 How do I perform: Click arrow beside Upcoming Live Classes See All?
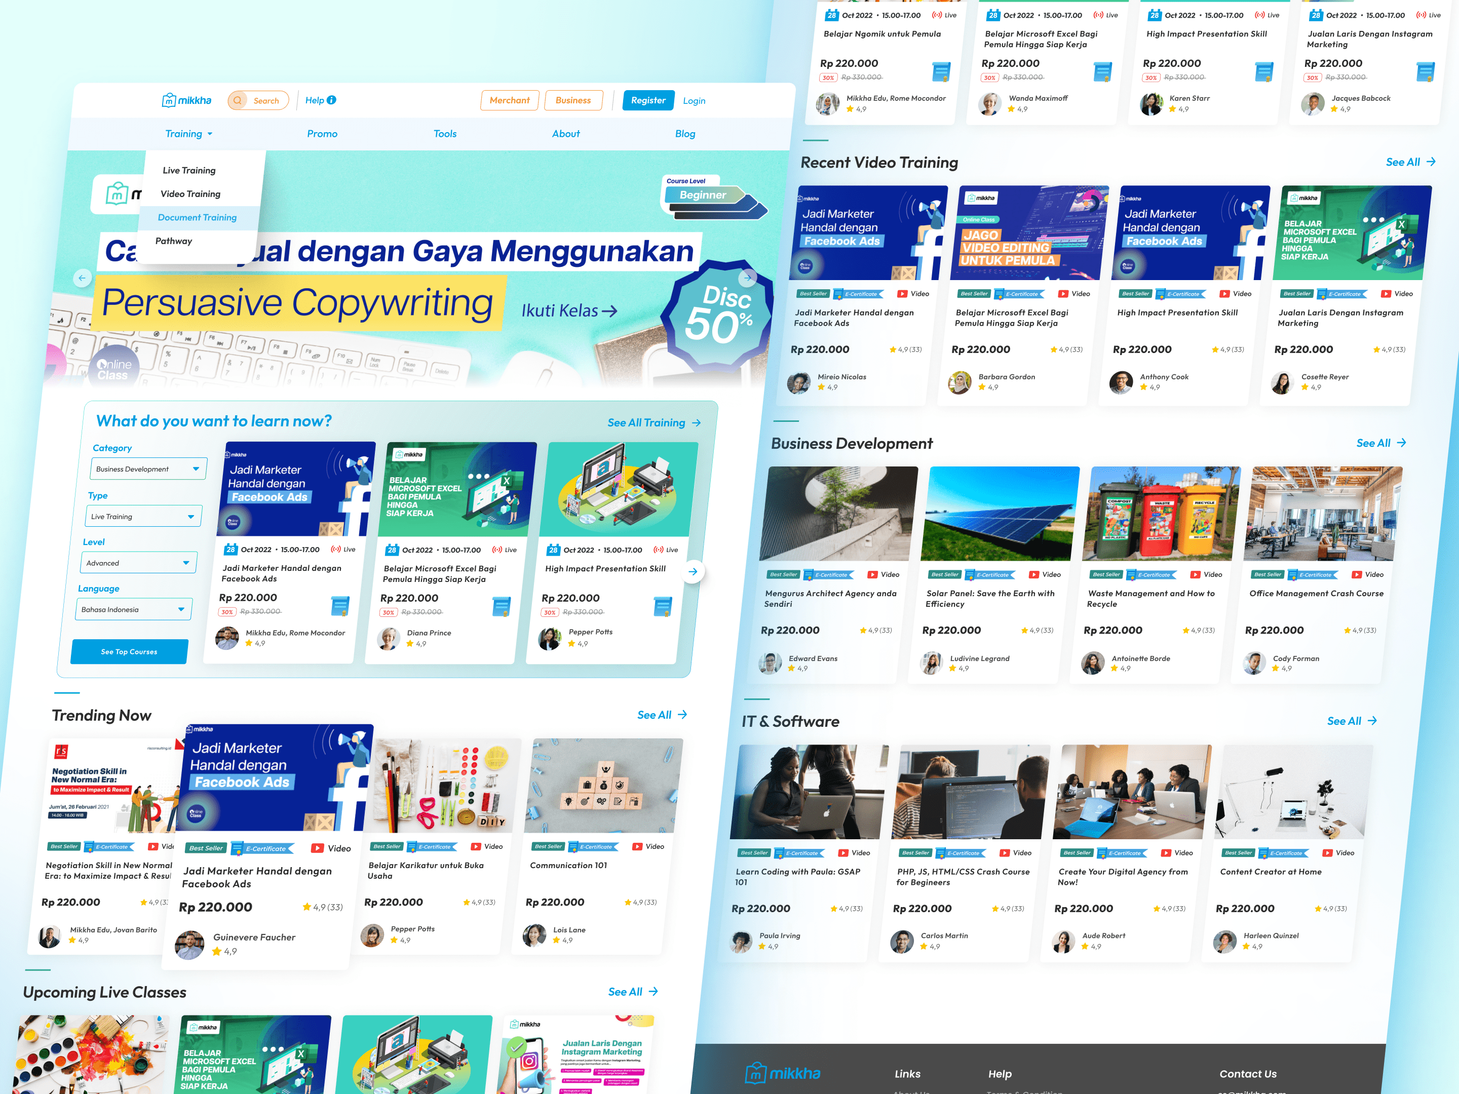tap(654, 992)
